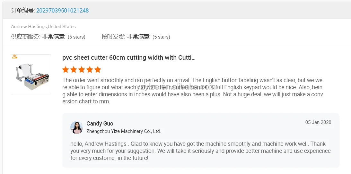The height and width of the screenshot is (174, 351).
Task: Click reviewer name Andrew Hastings, United States
Action: [43, 27]
